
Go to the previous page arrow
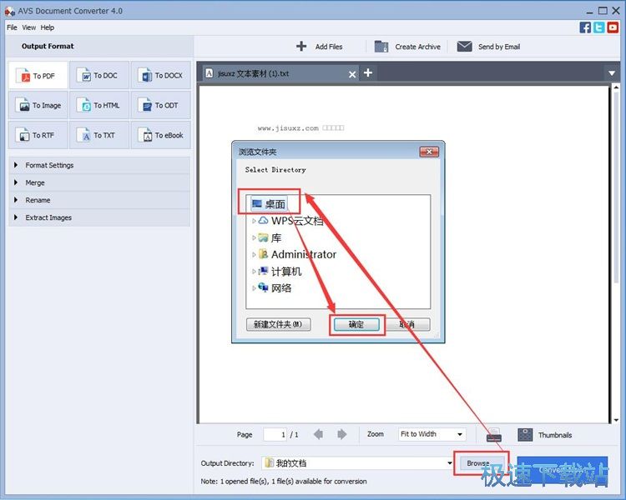[x=319, y=434]
